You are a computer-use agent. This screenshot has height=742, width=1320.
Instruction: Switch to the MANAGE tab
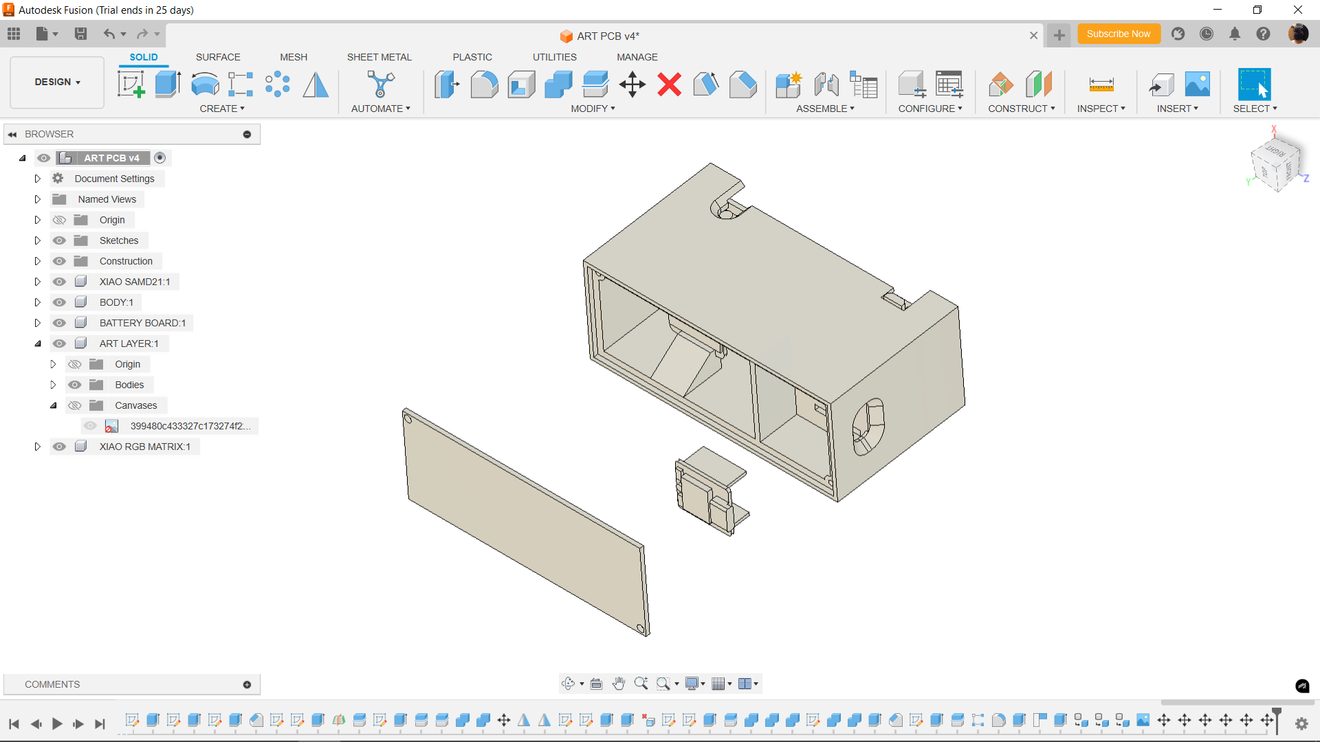click(x=637, y=57)
